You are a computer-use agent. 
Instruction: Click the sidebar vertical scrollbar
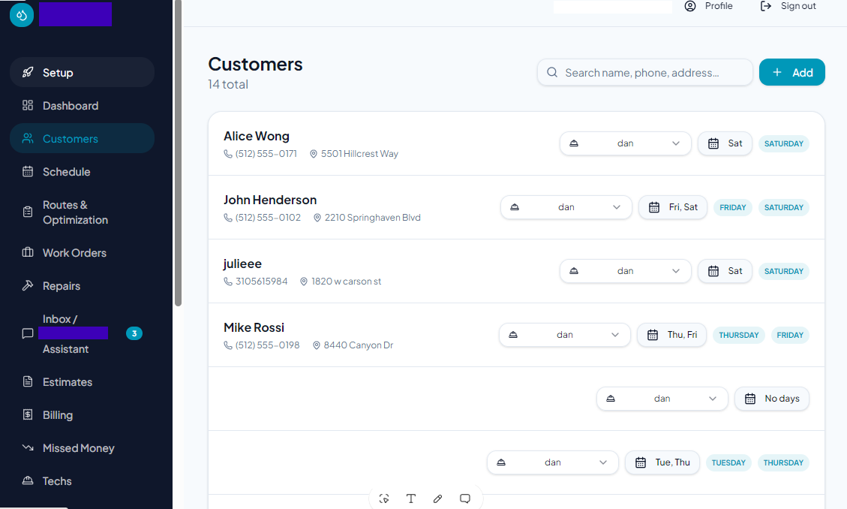[179, 153]
